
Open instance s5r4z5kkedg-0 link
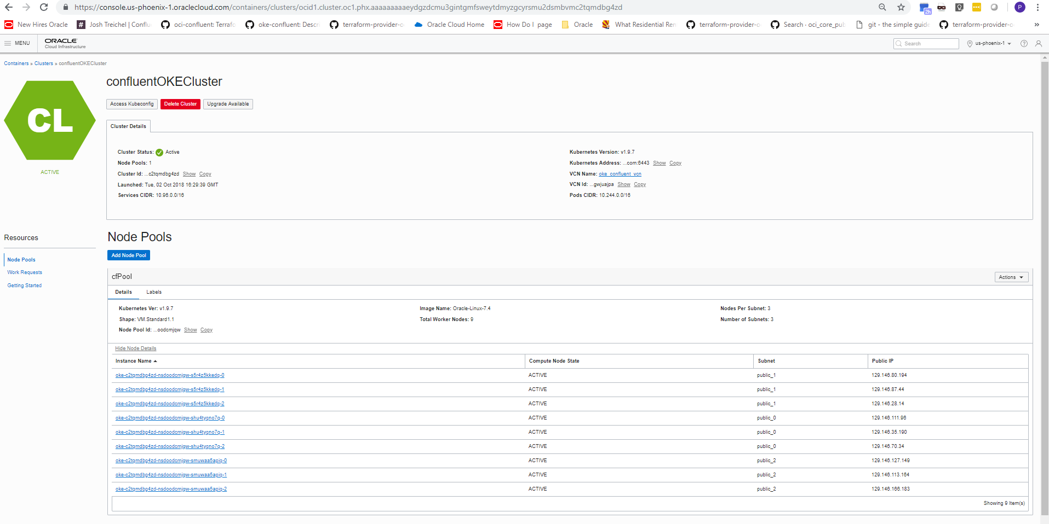pos(170,375)
